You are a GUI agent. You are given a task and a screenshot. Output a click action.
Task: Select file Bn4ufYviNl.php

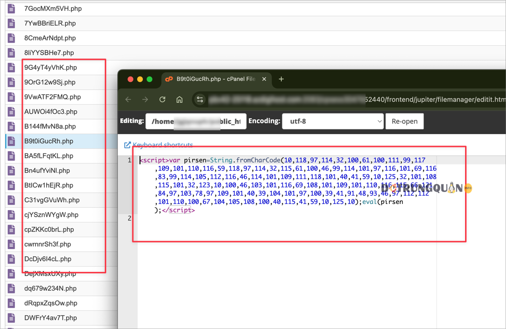point(47,171)
